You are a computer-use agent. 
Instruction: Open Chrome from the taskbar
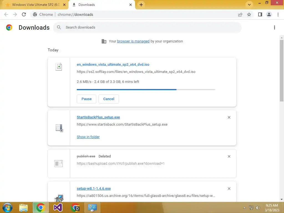tap(41, 207)
